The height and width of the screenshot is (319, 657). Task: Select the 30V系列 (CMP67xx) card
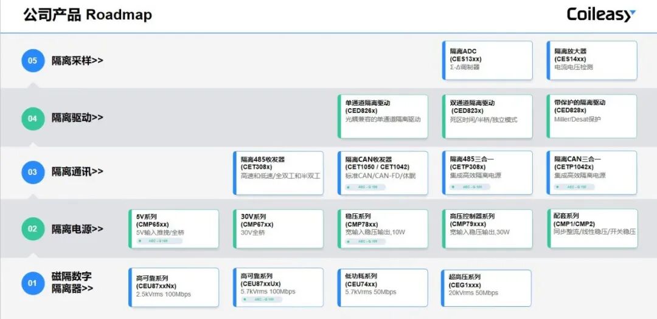pos(278,229)
